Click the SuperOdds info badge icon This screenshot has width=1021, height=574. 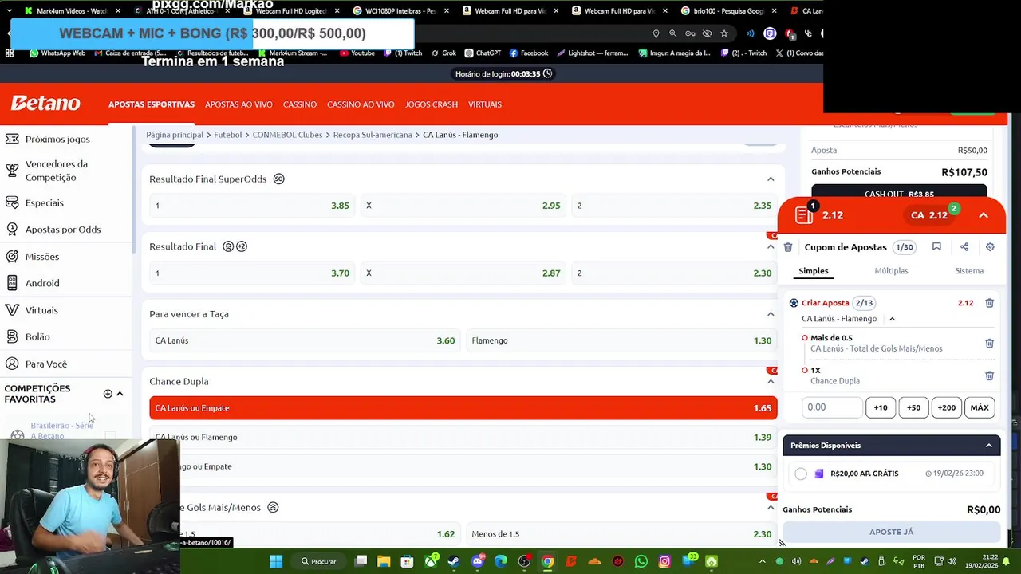[278, 179]
